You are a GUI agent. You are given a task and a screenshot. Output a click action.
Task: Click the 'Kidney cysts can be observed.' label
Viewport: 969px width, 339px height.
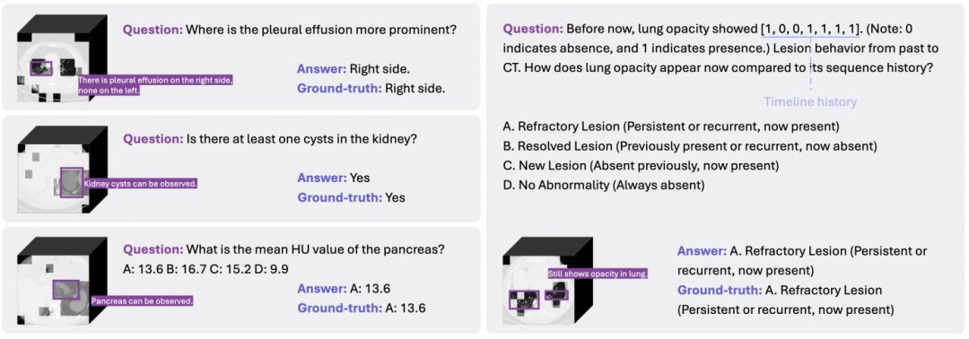click(140, 183)
